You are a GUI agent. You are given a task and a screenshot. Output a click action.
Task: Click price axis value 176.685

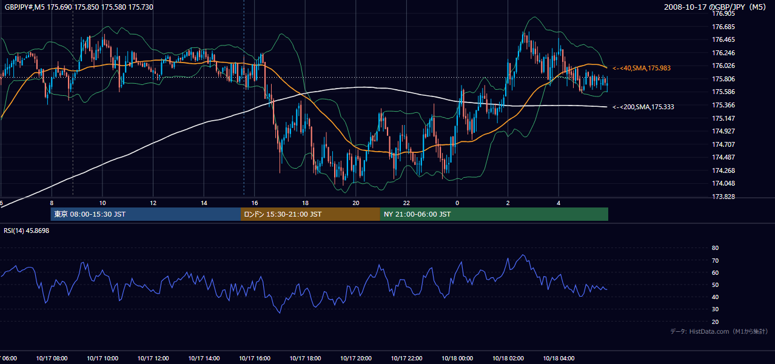tap(723, 27)
